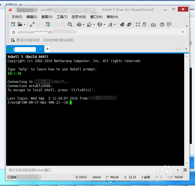This screenshot has width=195, height=186.
Task: Expand the Font dropdown arrow
Action: coord(115,25)
